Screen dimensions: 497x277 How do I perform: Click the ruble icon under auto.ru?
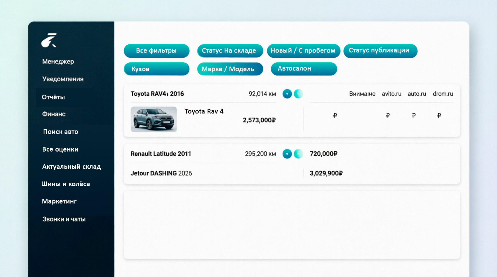(x=414, y=116)
